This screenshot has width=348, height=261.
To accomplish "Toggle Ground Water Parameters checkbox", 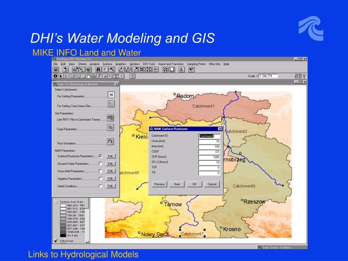I will tap(100, 163).
